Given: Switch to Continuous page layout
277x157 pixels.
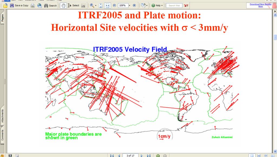Looking at the screenshot, I should pyautogui.click(x=259, y=155).
